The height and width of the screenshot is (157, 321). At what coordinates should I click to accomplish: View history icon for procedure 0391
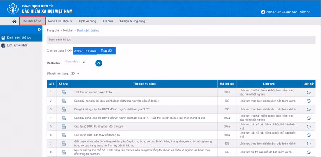click(x=309, y=92)
